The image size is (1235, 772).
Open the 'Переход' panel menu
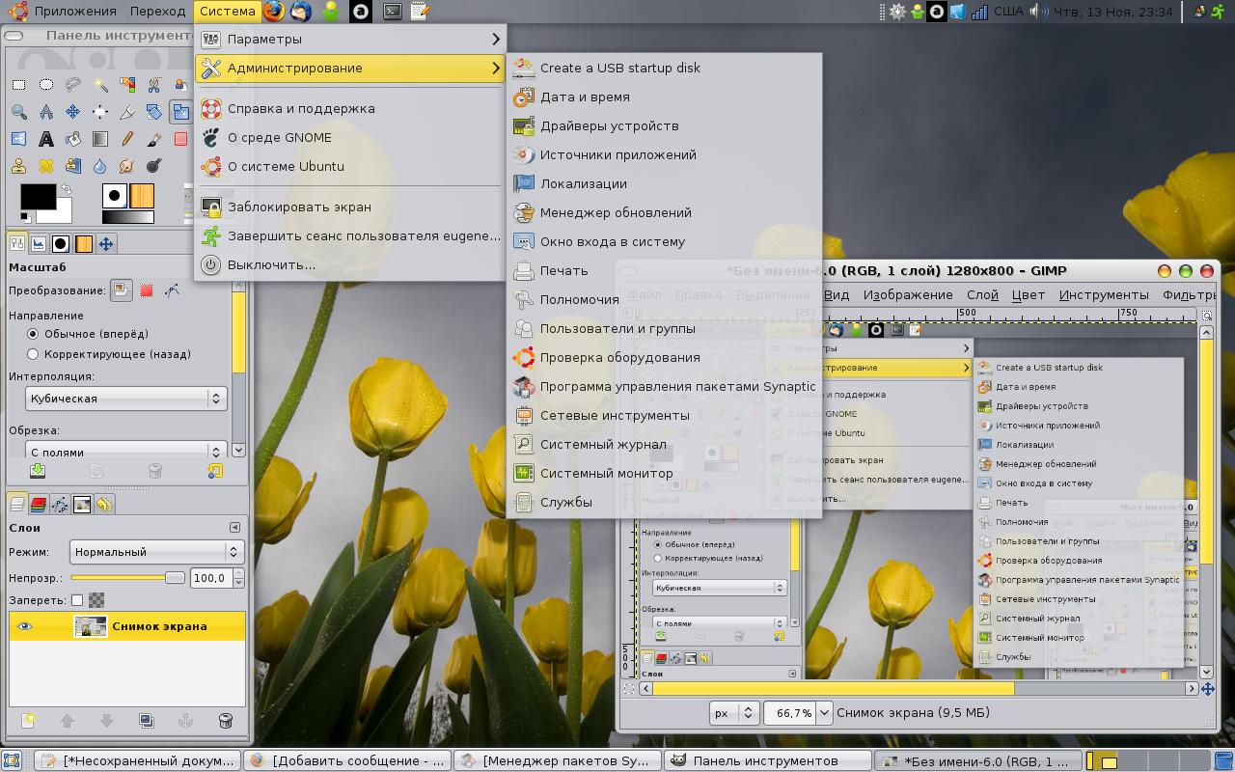[x=157, y=12]
